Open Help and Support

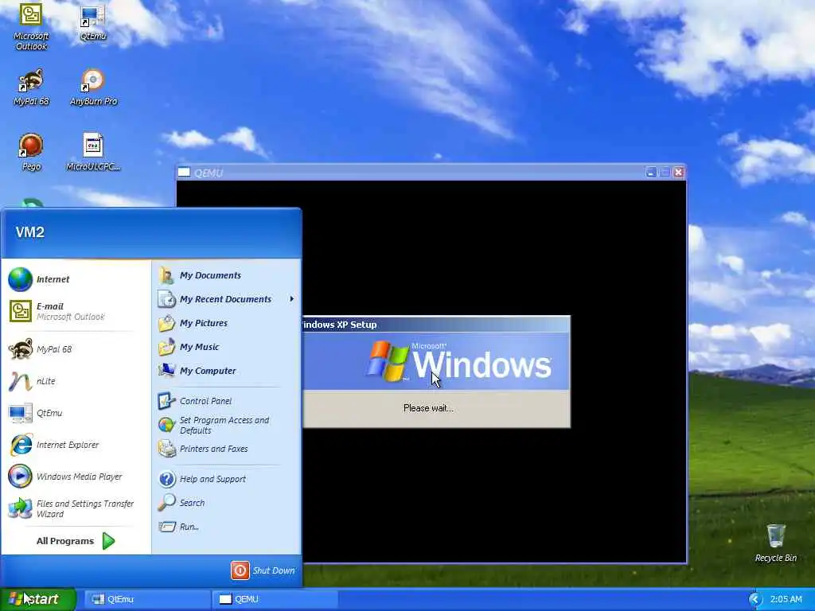click(227, 479)
